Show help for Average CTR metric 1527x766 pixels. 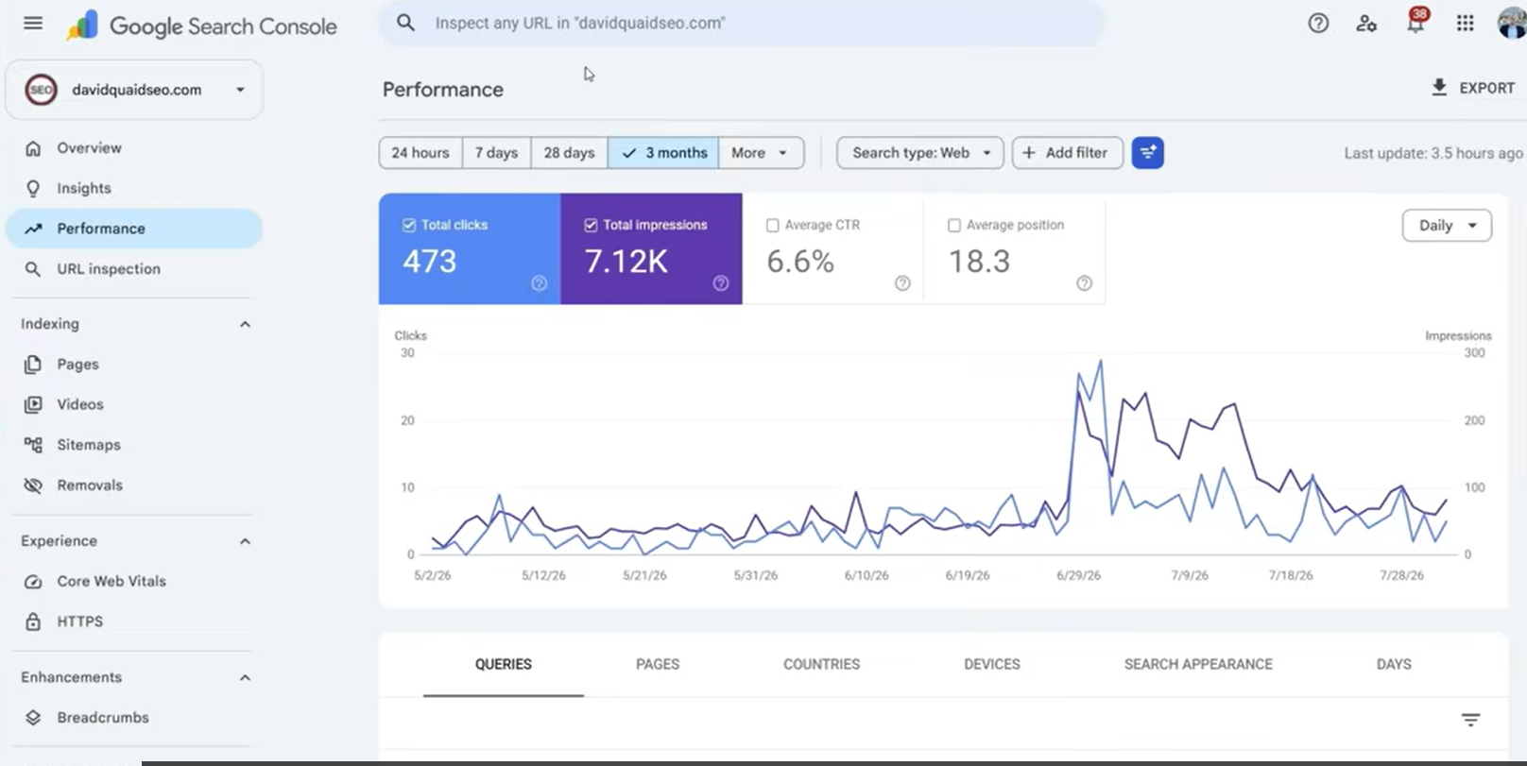coord(902,283)
